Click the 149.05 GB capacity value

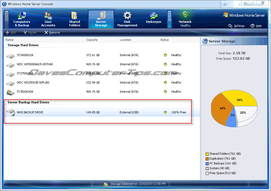click(93, 112)
